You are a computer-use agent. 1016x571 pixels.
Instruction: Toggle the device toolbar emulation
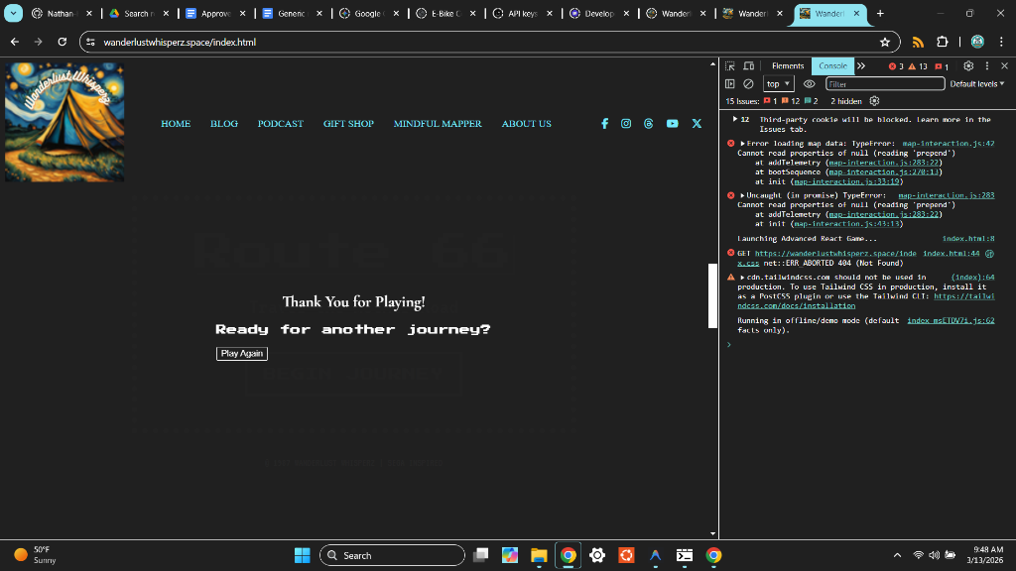click(749, 66)
